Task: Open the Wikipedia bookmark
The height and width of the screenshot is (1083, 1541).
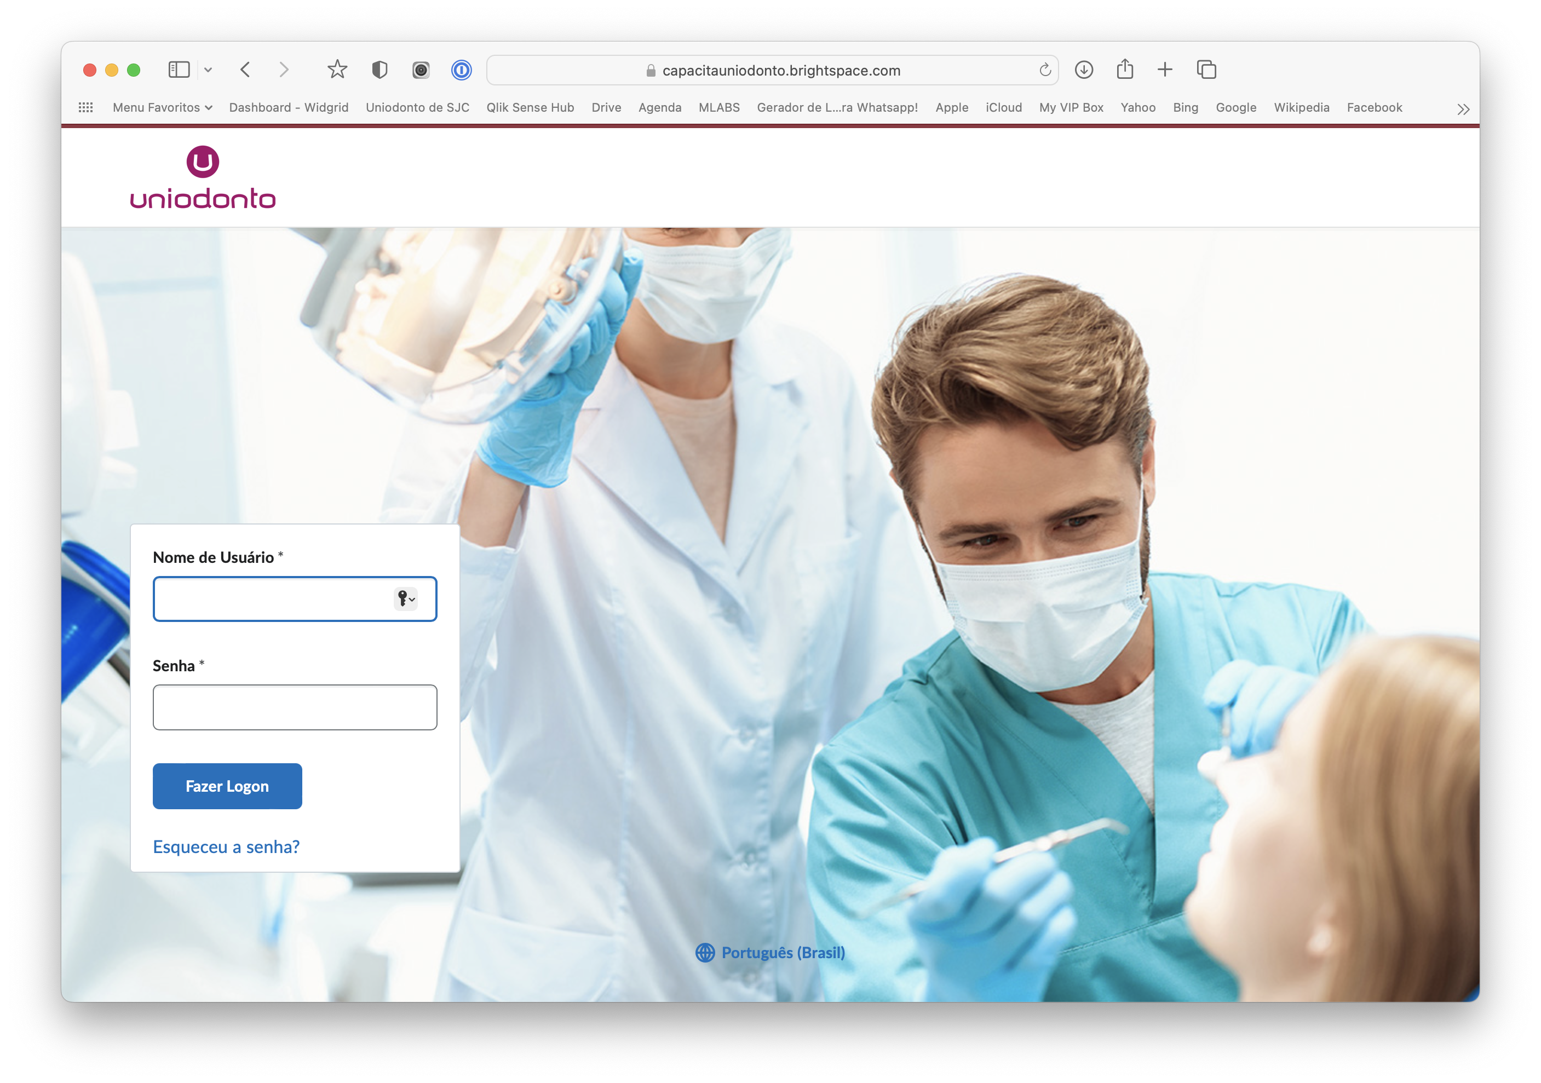Action: (1301, 107)
